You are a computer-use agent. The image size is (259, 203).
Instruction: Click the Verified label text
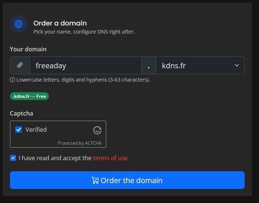point(36,130)
